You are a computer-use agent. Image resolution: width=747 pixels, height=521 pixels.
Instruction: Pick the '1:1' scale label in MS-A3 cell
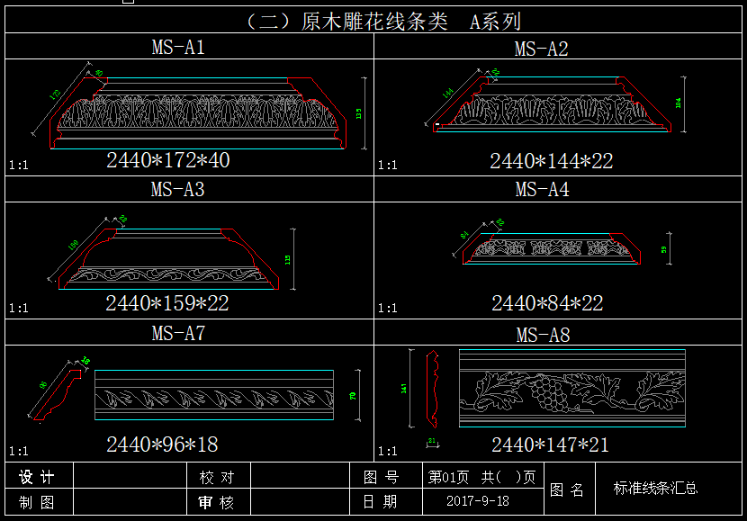(19, 308)
